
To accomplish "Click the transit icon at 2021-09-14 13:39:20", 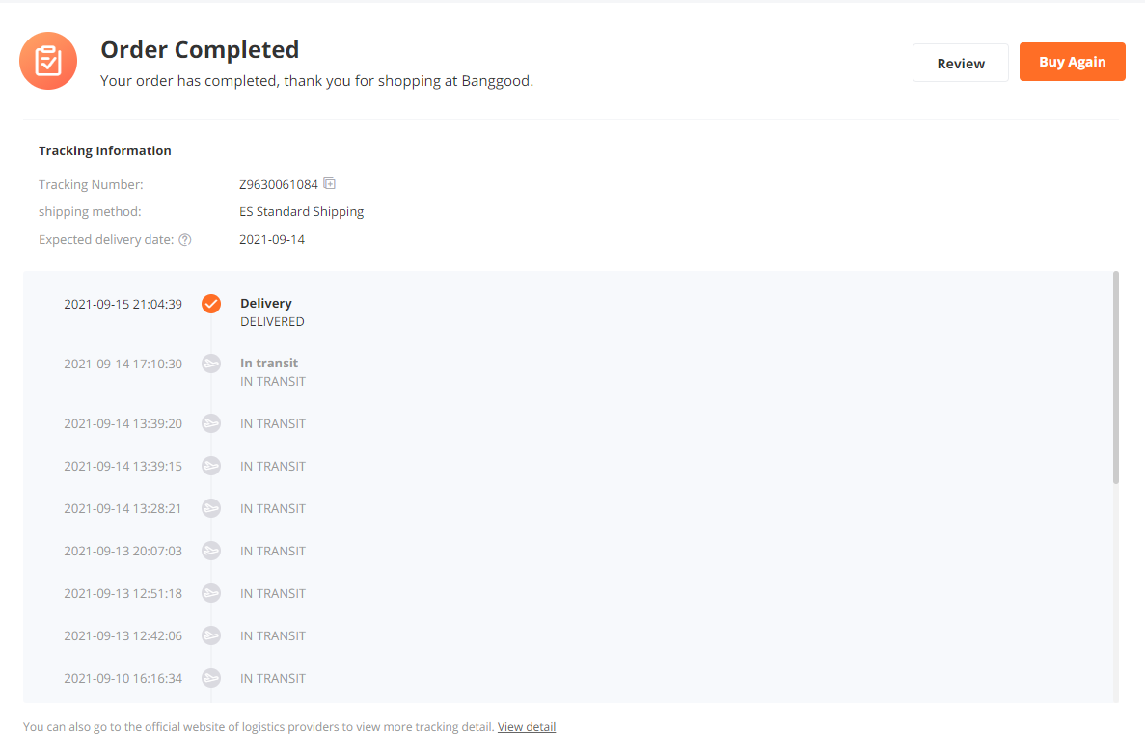I will tap(211, 423).
